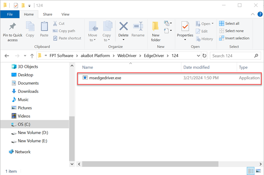Open Recent locations dropdown arrow
The image size is (264, 175).
[x=25, y=56]
